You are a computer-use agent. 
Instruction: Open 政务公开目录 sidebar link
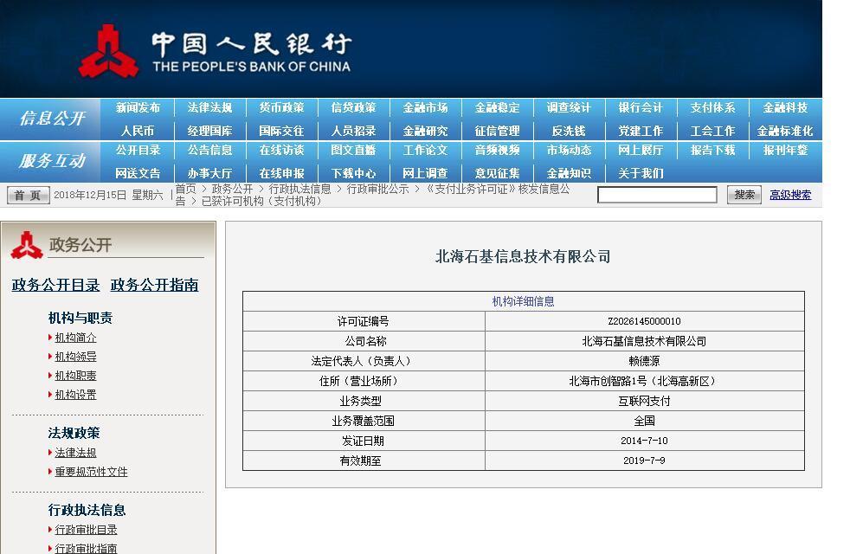coord(55,285)
